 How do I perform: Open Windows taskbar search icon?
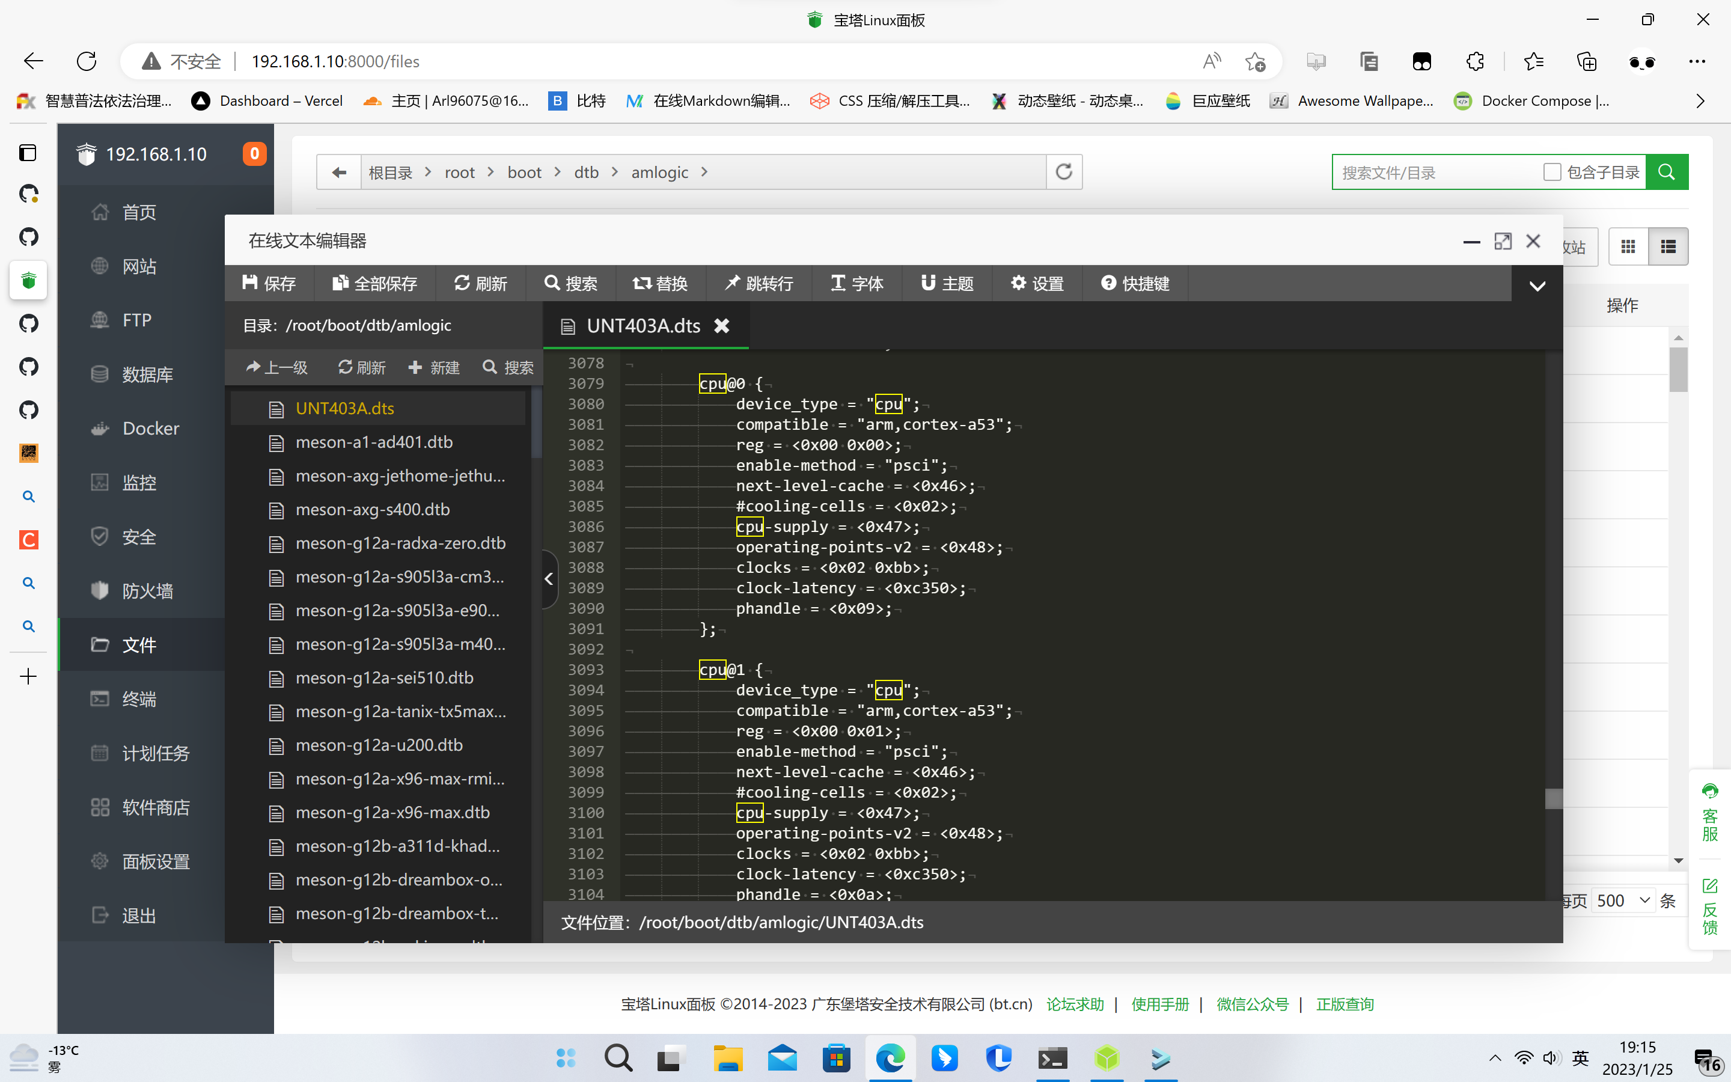618,1058
